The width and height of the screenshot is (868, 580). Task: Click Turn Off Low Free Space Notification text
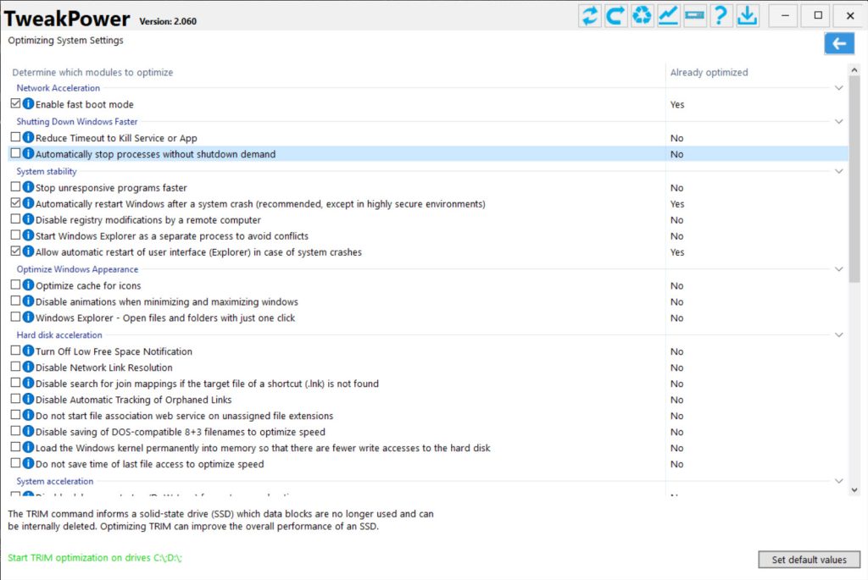click(x=114, y=351)
